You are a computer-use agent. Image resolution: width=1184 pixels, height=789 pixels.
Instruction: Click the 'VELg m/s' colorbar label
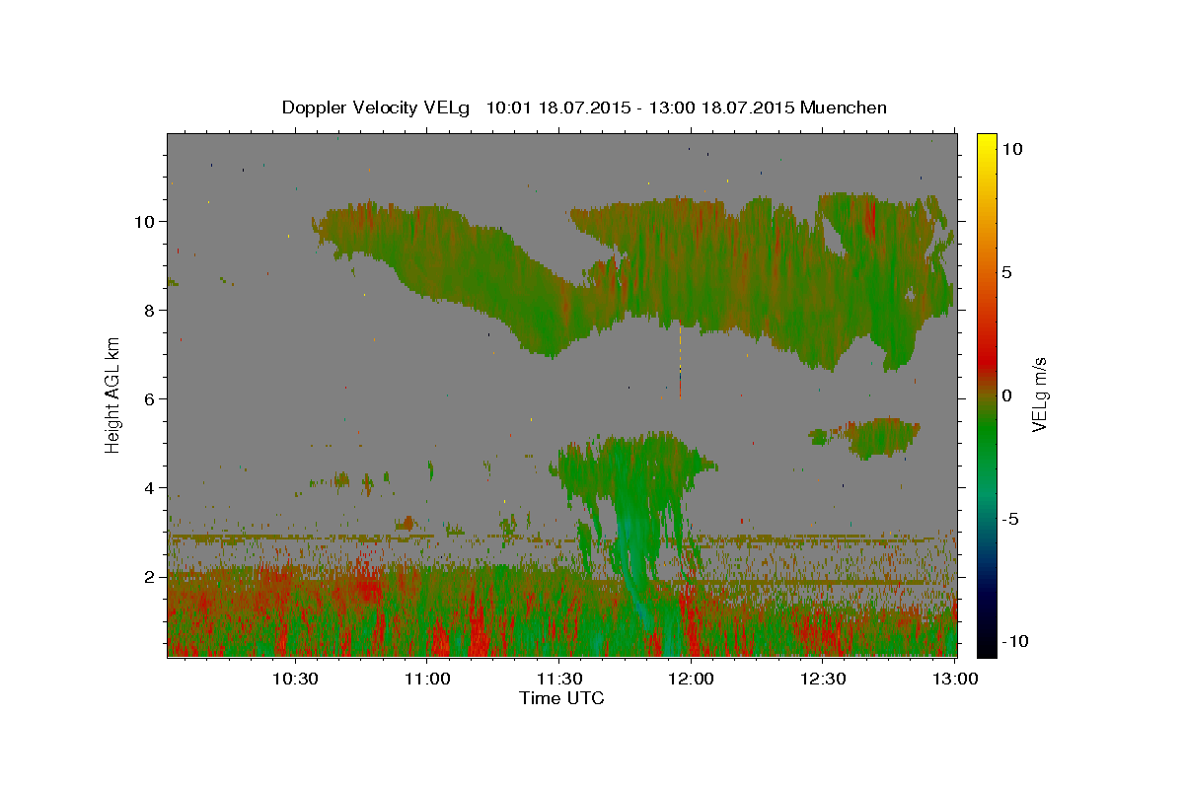pyautogui.click(x=1040, y=394)
